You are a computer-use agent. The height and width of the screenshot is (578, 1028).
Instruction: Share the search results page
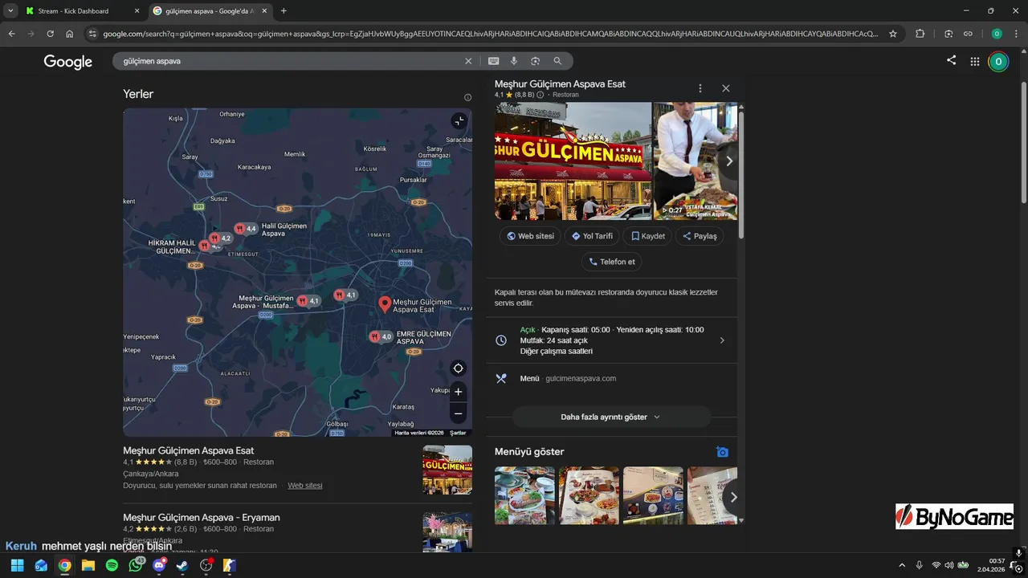[951, 60]
